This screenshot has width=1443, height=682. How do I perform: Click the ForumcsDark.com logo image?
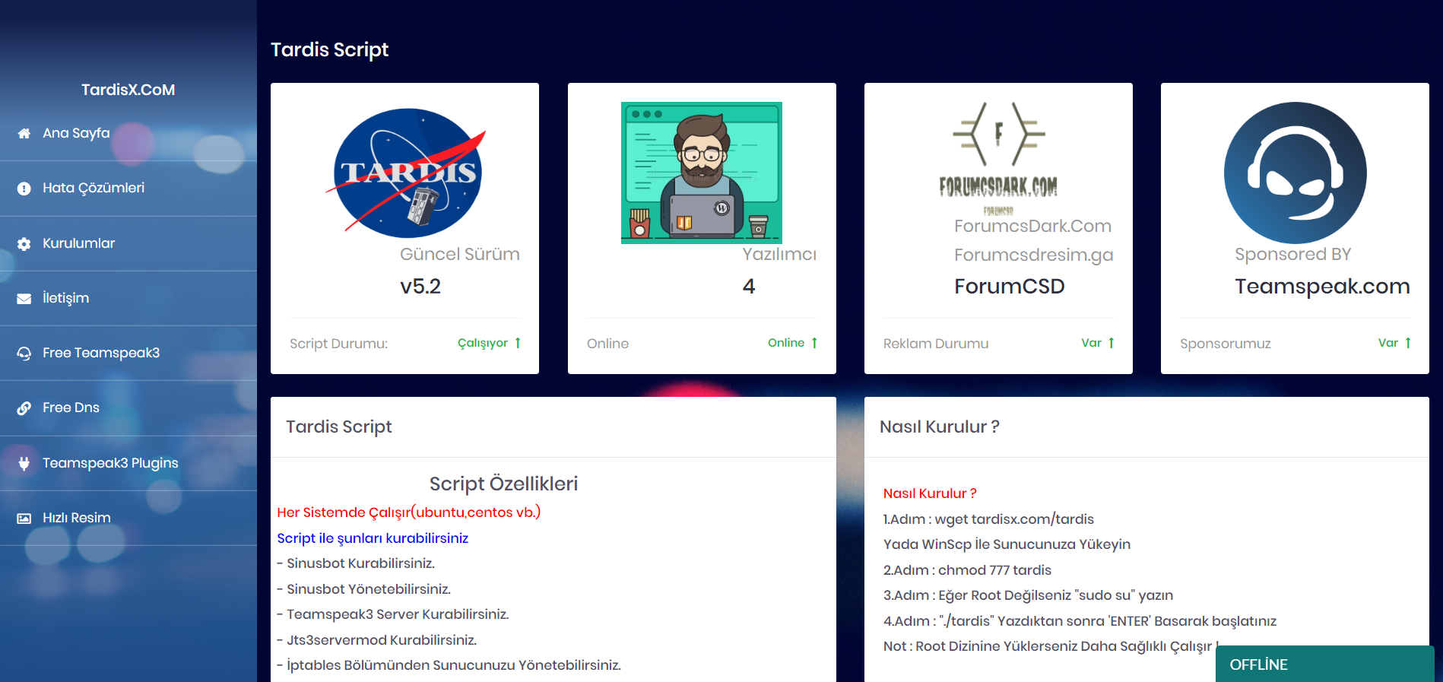click(998, 160)
